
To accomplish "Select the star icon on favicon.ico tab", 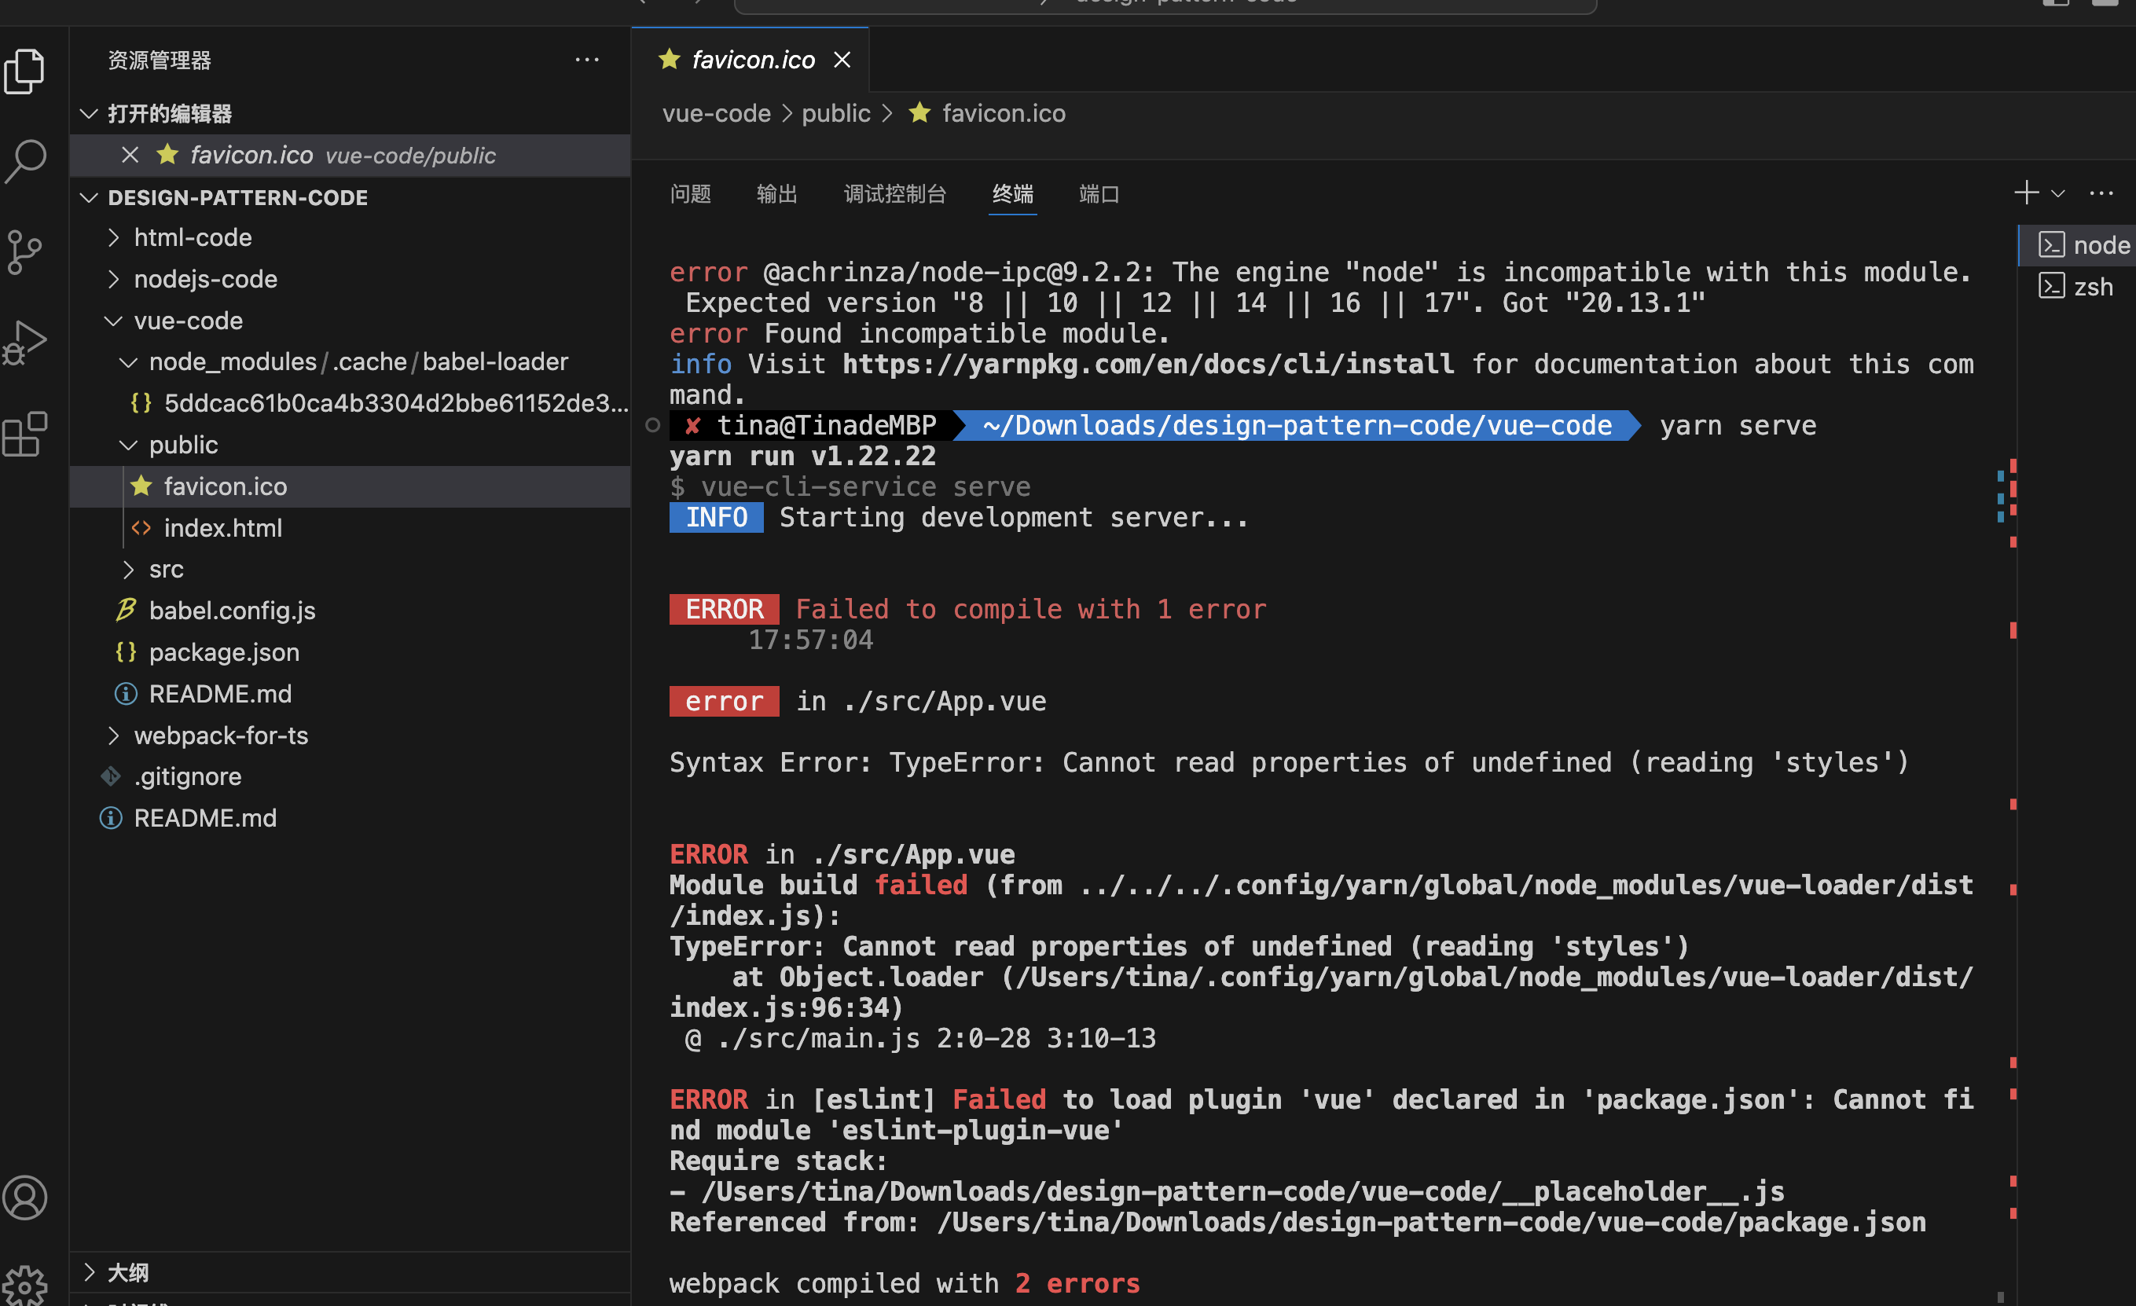I will pos(670,59).
